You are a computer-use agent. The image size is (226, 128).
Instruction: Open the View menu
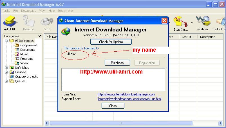click(x=42, y=11)
